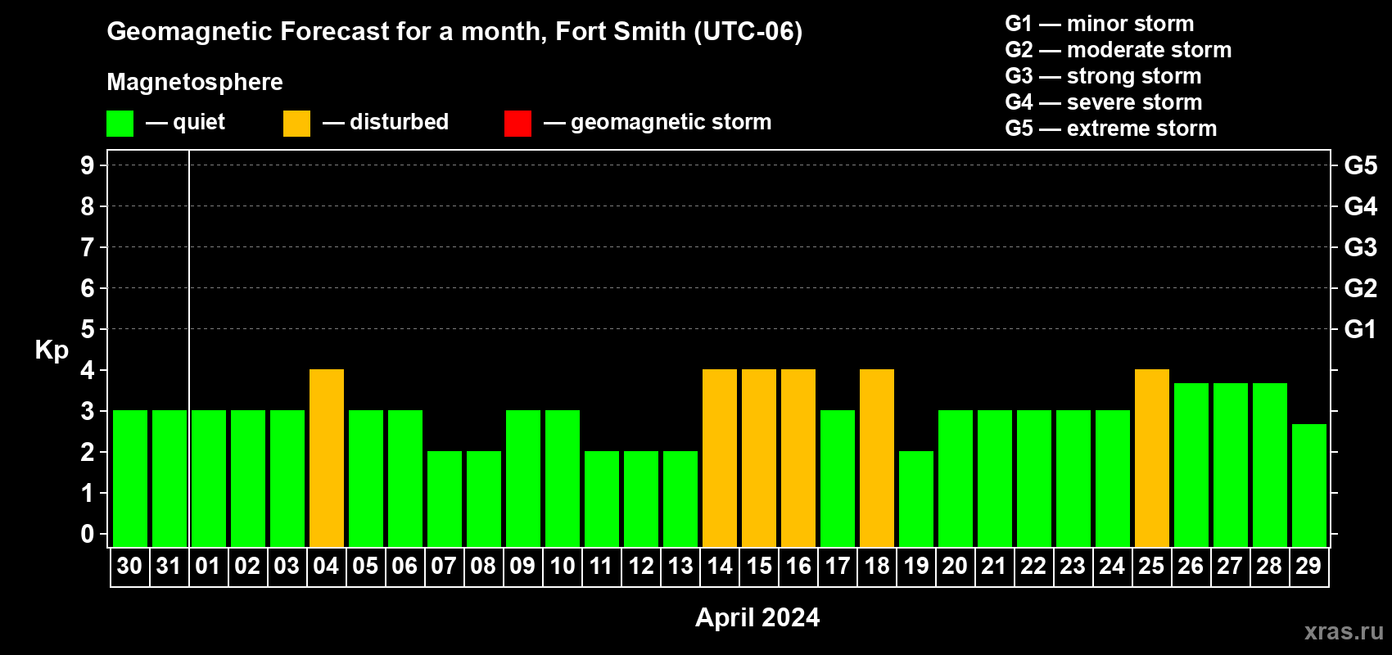Image resolution: width=1392 pixels, height=655 pixels.
Task: Click the green bar above date 19
Action: click(x=916, y=499)
